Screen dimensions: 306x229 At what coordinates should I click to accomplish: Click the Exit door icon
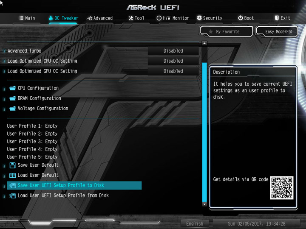(x=277, y=18)
